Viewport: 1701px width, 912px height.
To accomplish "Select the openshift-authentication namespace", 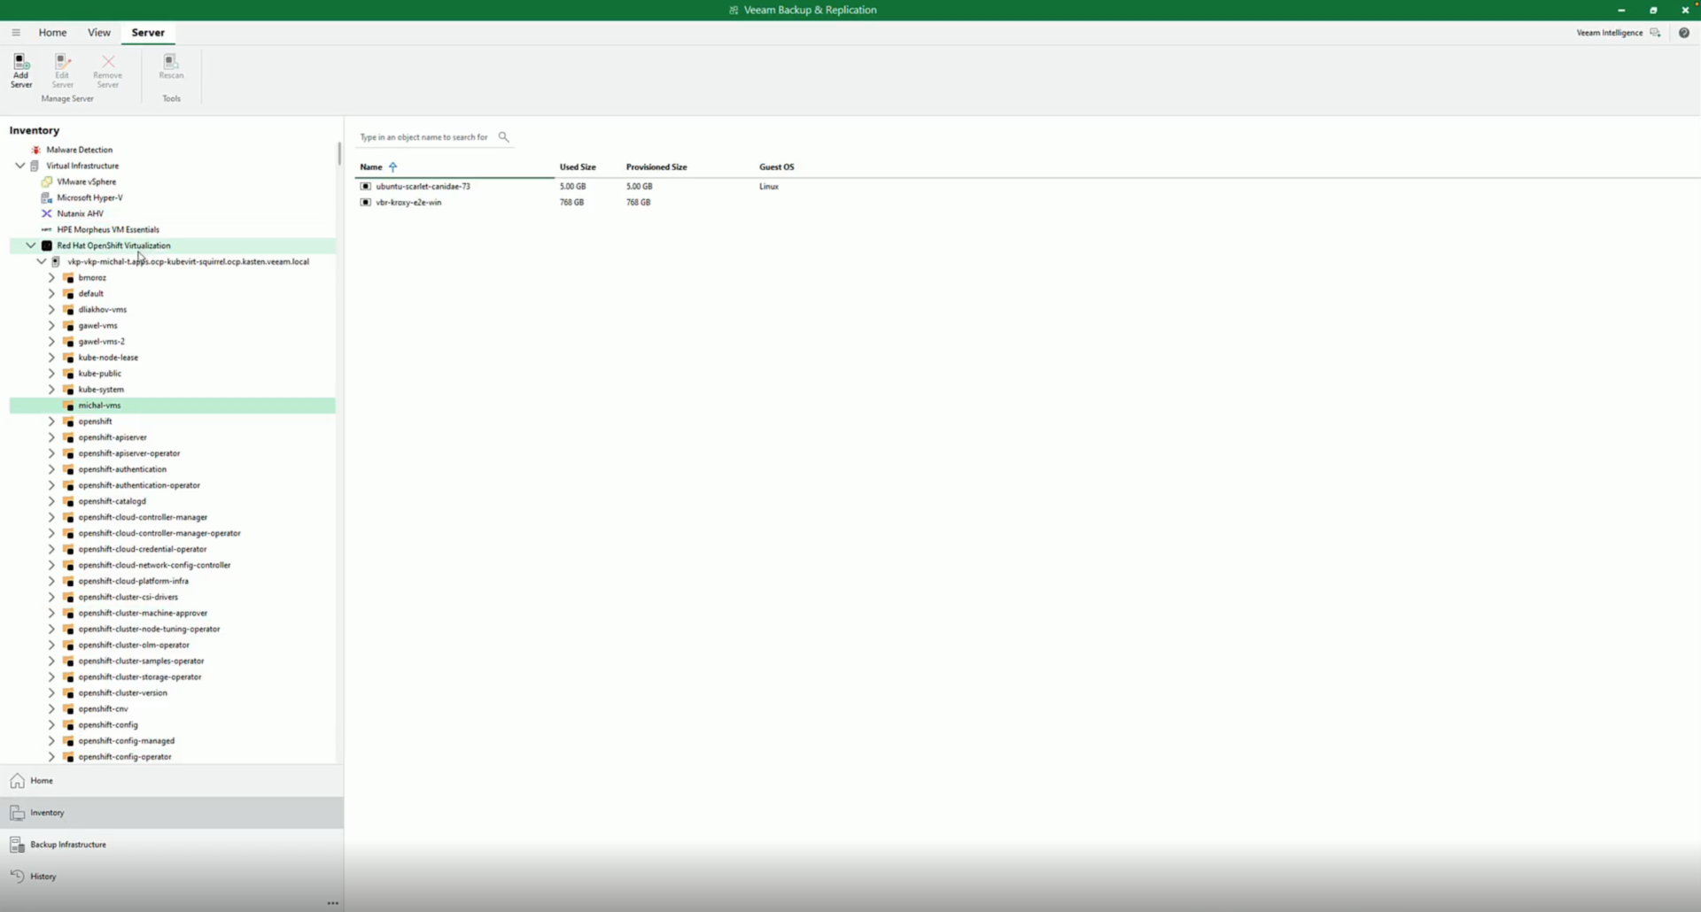I will (122, 469).
